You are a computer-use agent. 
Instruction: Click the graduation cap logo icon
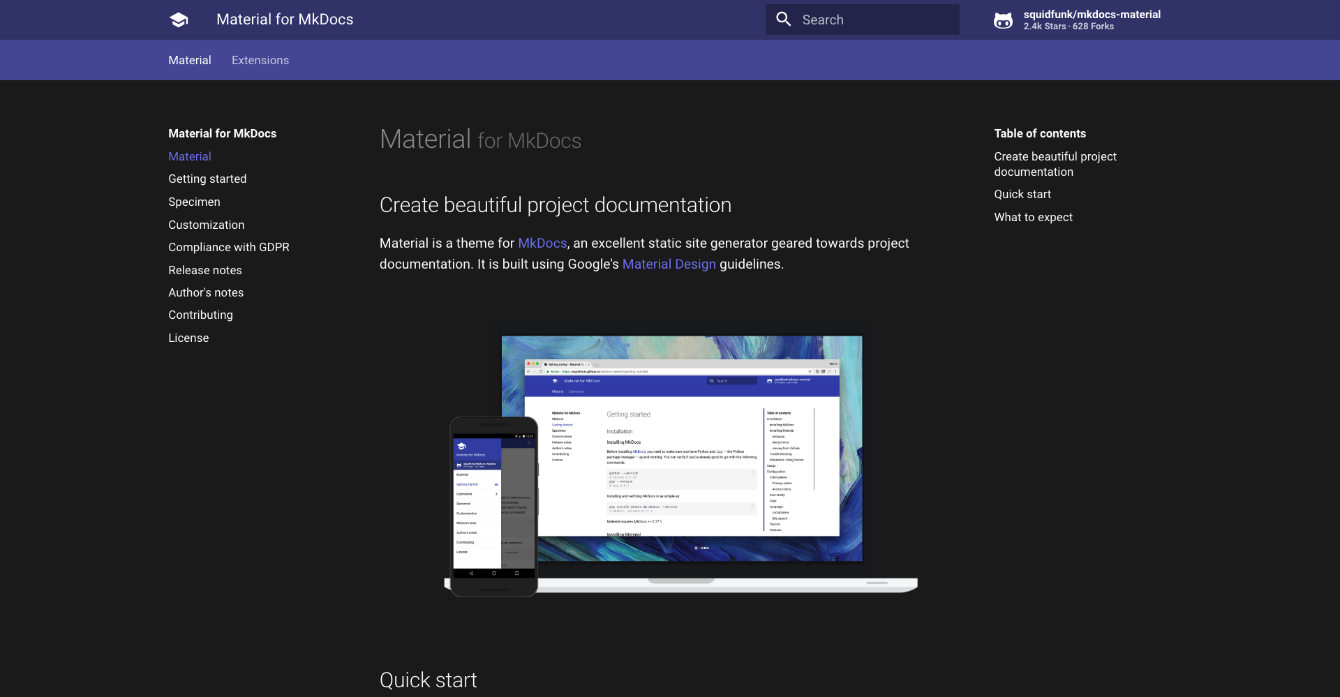(x=179, y=20)
